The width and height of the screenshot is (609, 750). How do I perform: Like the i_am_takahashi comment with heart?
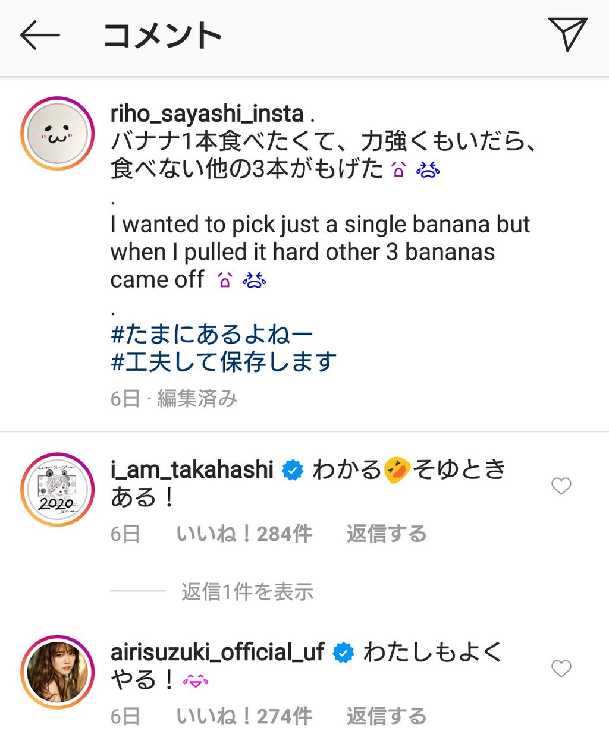pos(561,486)
